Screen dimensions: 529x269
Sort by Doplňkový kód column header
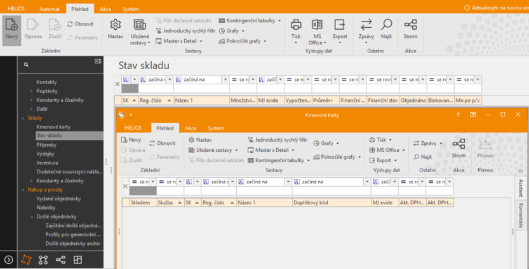click(x=331, y=203)
